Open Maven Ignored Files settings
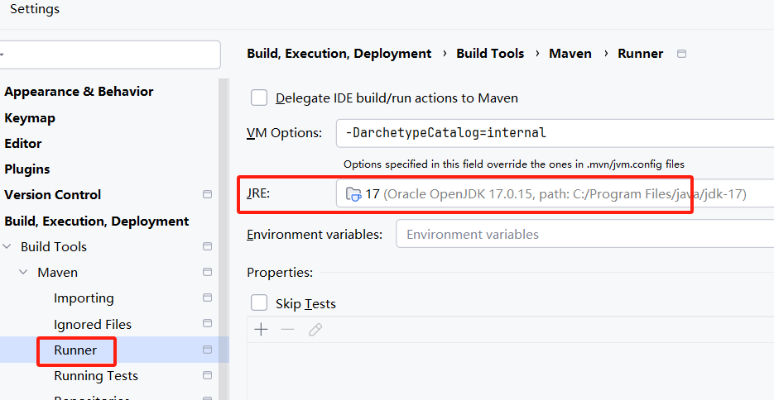Screen dimensions: 774x400 pos(93,324)
